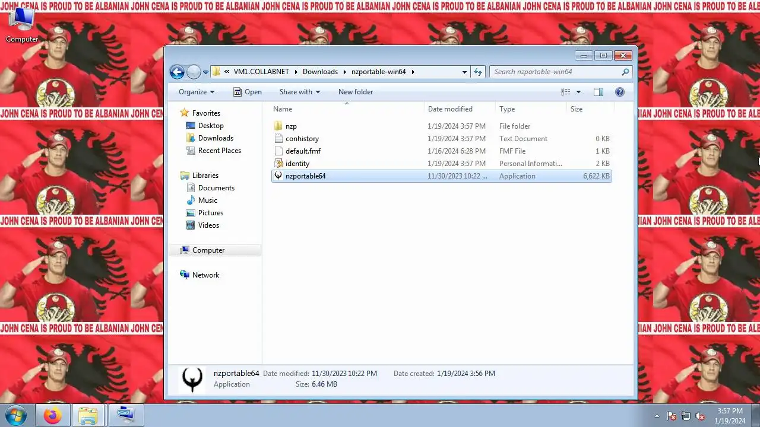Click the Forward arrow navigation button

coord(194,72)
